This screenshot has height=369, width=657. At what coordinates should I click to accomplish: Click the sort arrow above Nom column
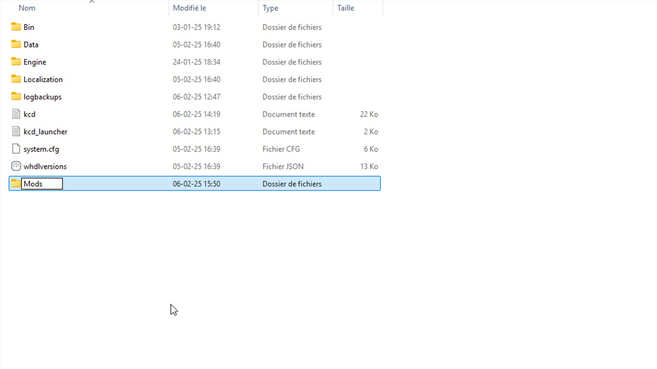[x=91, y=2]
